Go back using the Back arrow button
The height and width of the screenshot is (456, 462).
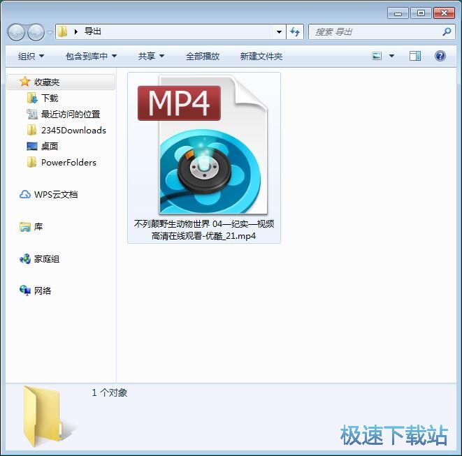coord(16,32)
